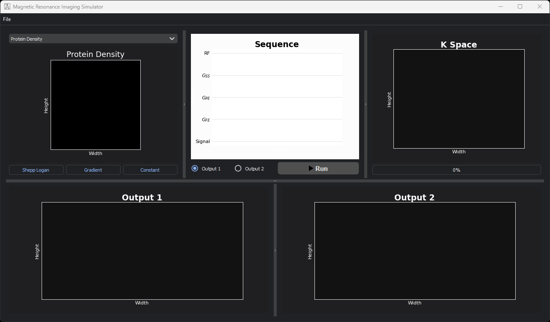Click the Output 2 title
The height and width of the screenshot is (322, 550).
pyautogui.click(x=414, y=197)
